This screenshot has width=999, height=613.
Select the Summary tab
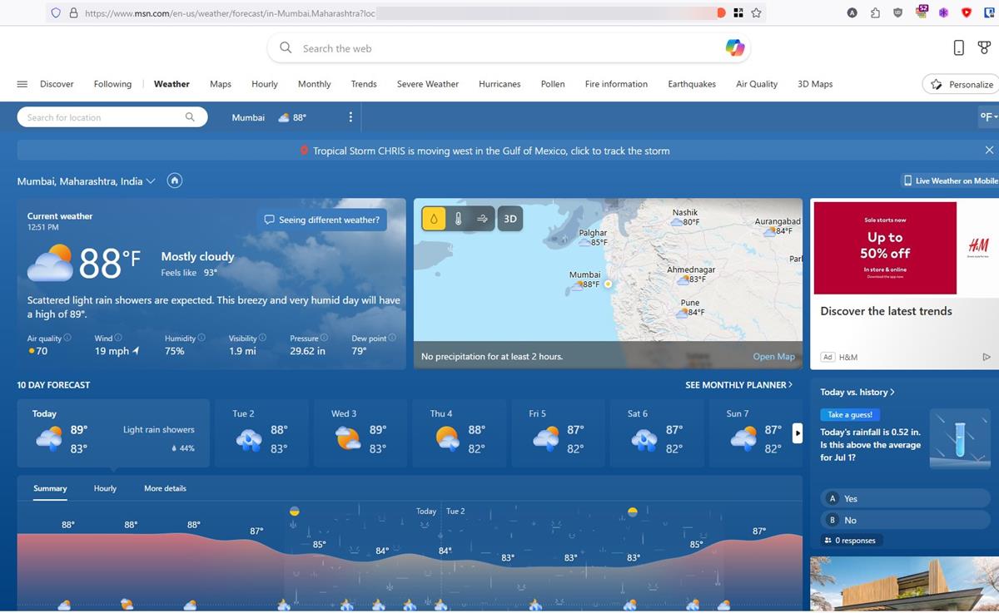tap(50, 488)
